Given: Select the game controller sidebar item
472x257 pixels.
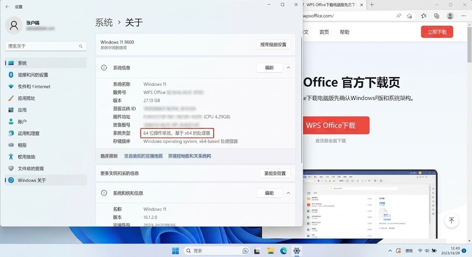Looking at the screenshot, I should [46, 145].
